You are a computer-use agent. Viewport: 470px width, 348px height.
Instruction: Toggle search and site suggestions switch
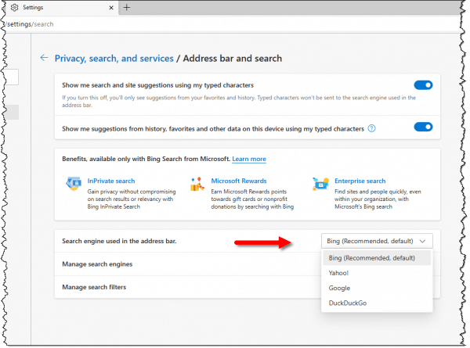[x=423, y=85]
